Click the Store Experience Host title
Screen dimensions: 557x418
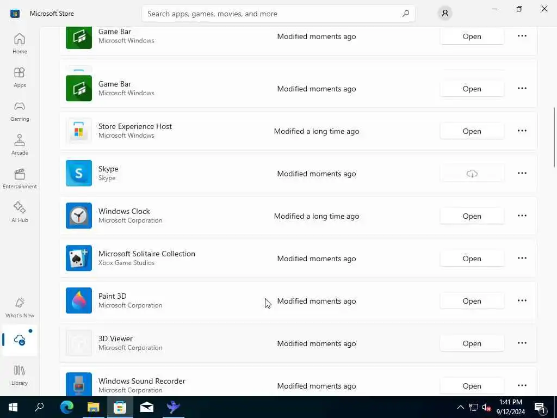tap(135, 126)
